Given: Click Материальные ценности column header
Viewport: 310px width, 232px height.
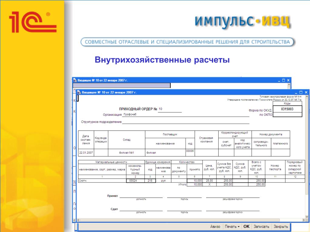Looking at the screenshot, I should pyautogui.click(x=111, y=162).
